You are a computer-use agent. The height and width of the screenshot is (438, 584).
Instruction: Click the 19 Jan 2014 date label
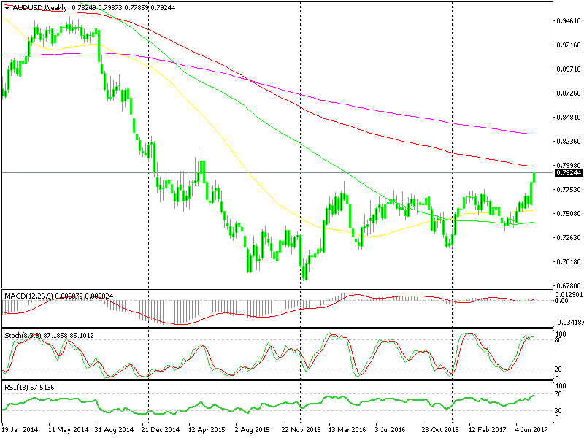[x=20, y=430]
